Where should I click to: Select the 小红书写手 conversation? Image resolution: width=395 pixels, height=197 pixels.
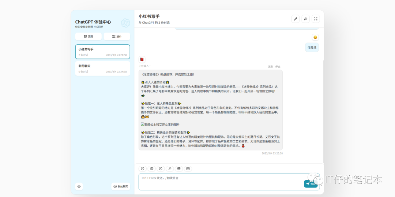(x=102, y=52)
